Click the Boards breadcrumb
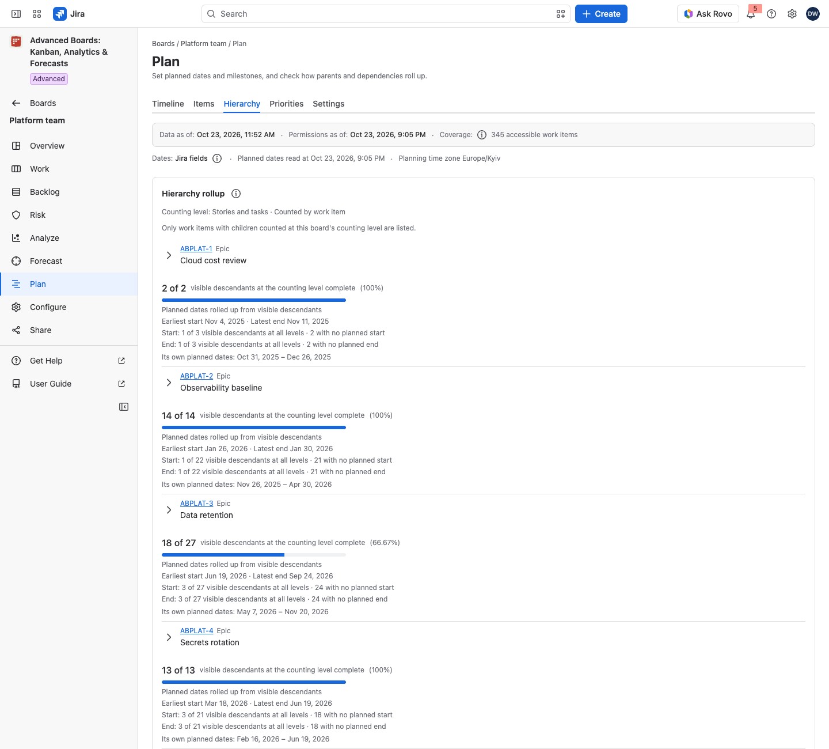829x749 pixels. coord(163,44)
